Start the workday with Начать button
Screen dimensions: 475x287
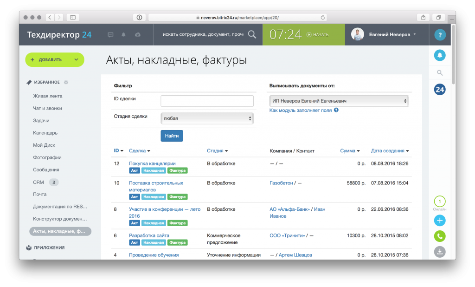[318, 35]
